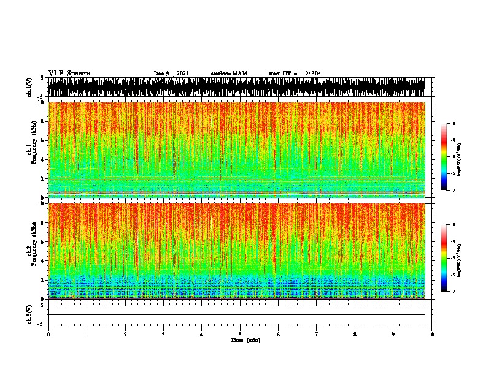Click the "-3" label on ch.2 color bar

point(453,225)
